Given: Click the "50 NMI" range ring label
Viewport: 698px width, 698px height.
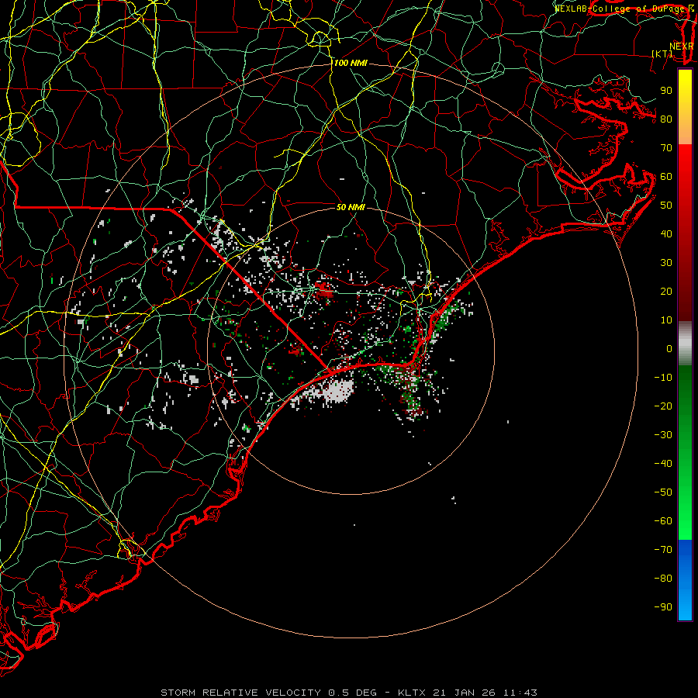Looking at the screenshot, I should point(351,207).
